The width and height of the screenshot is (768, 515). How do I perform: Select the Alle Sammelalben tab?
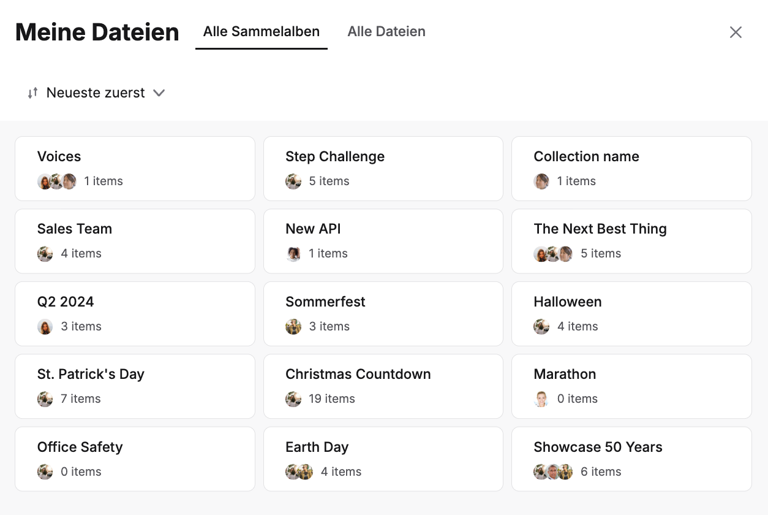pos(262,32)
